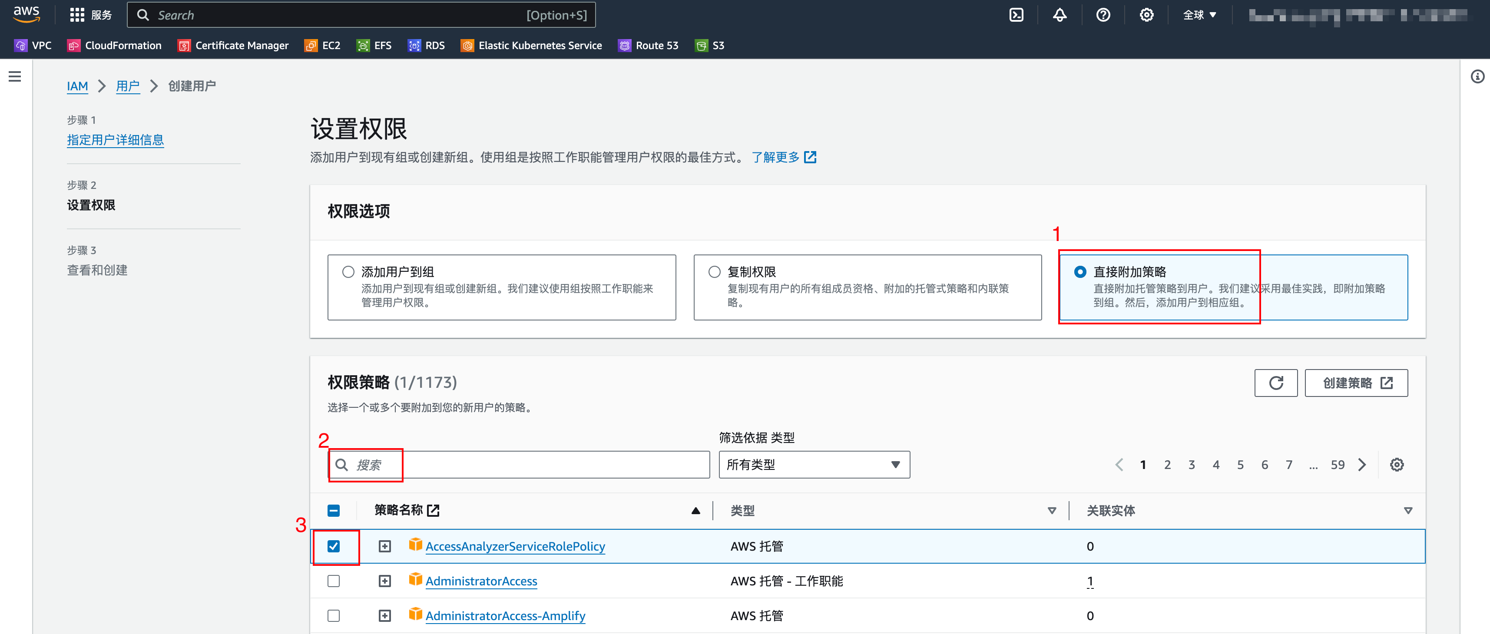Go to policies page 4
Viewport: 1490px width, 634px height.
click(x=1216, y=465)
